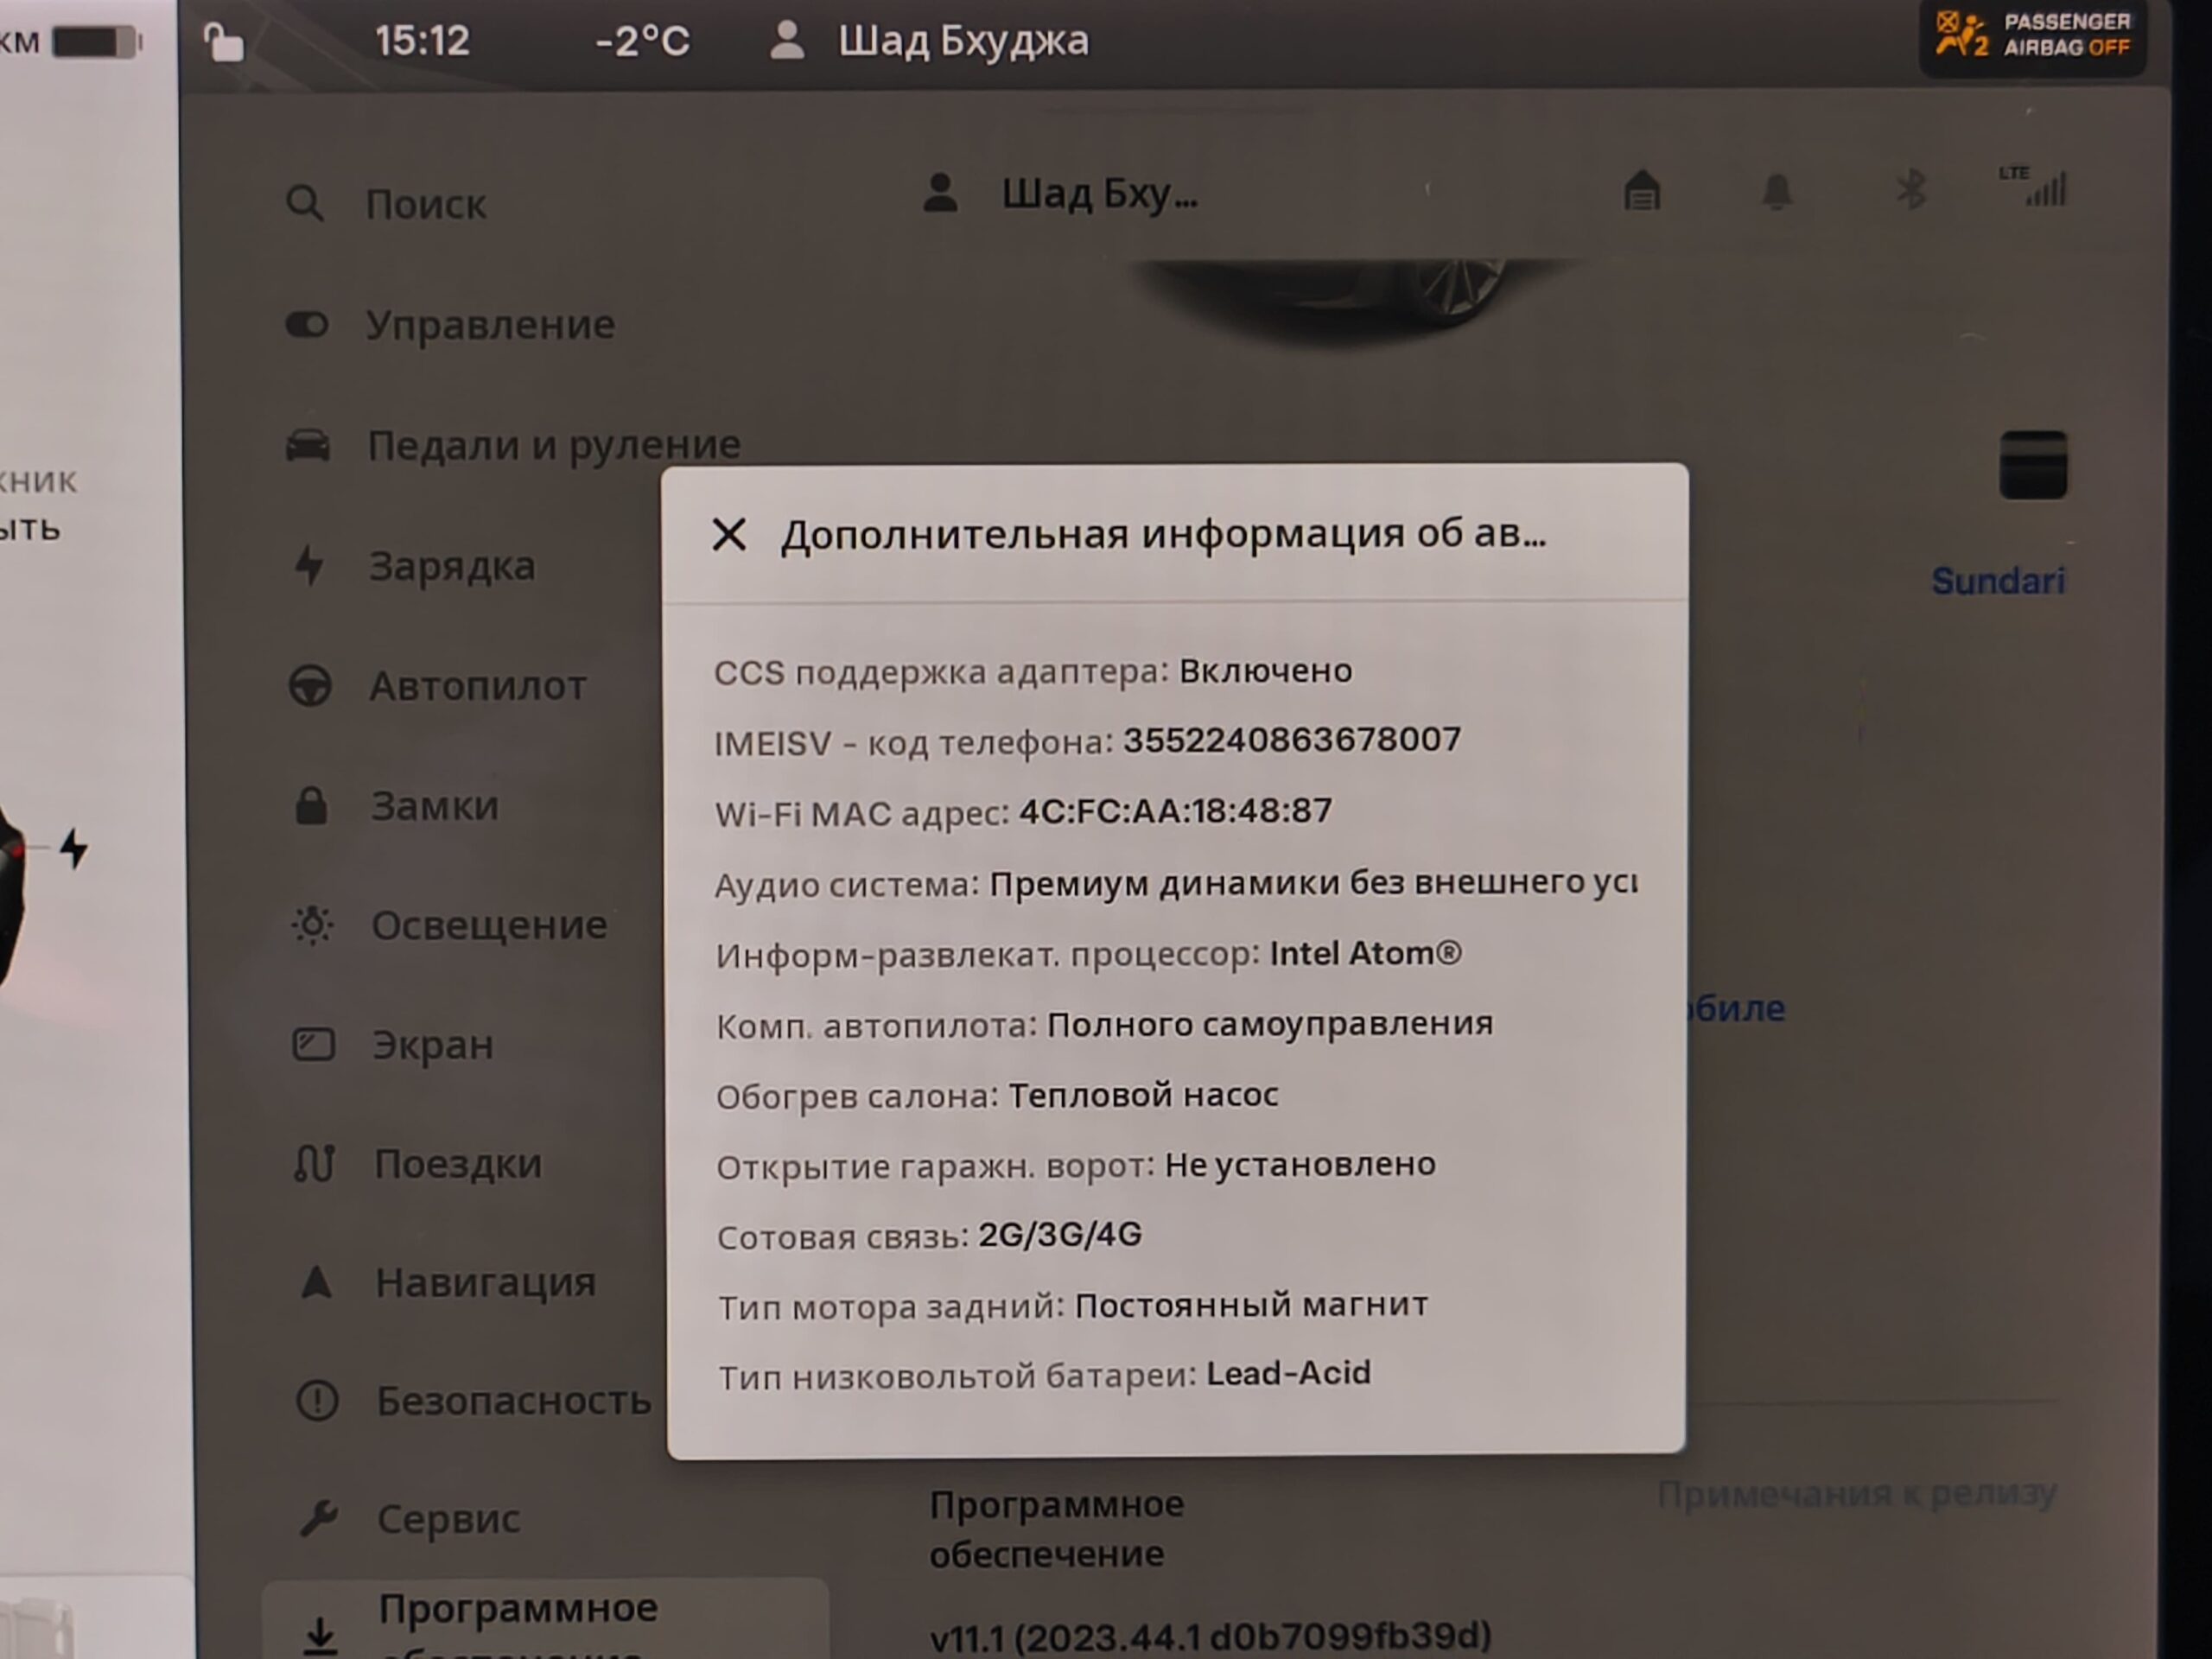Open Замки settings
2212x1659 pixels.
[434, 806]
